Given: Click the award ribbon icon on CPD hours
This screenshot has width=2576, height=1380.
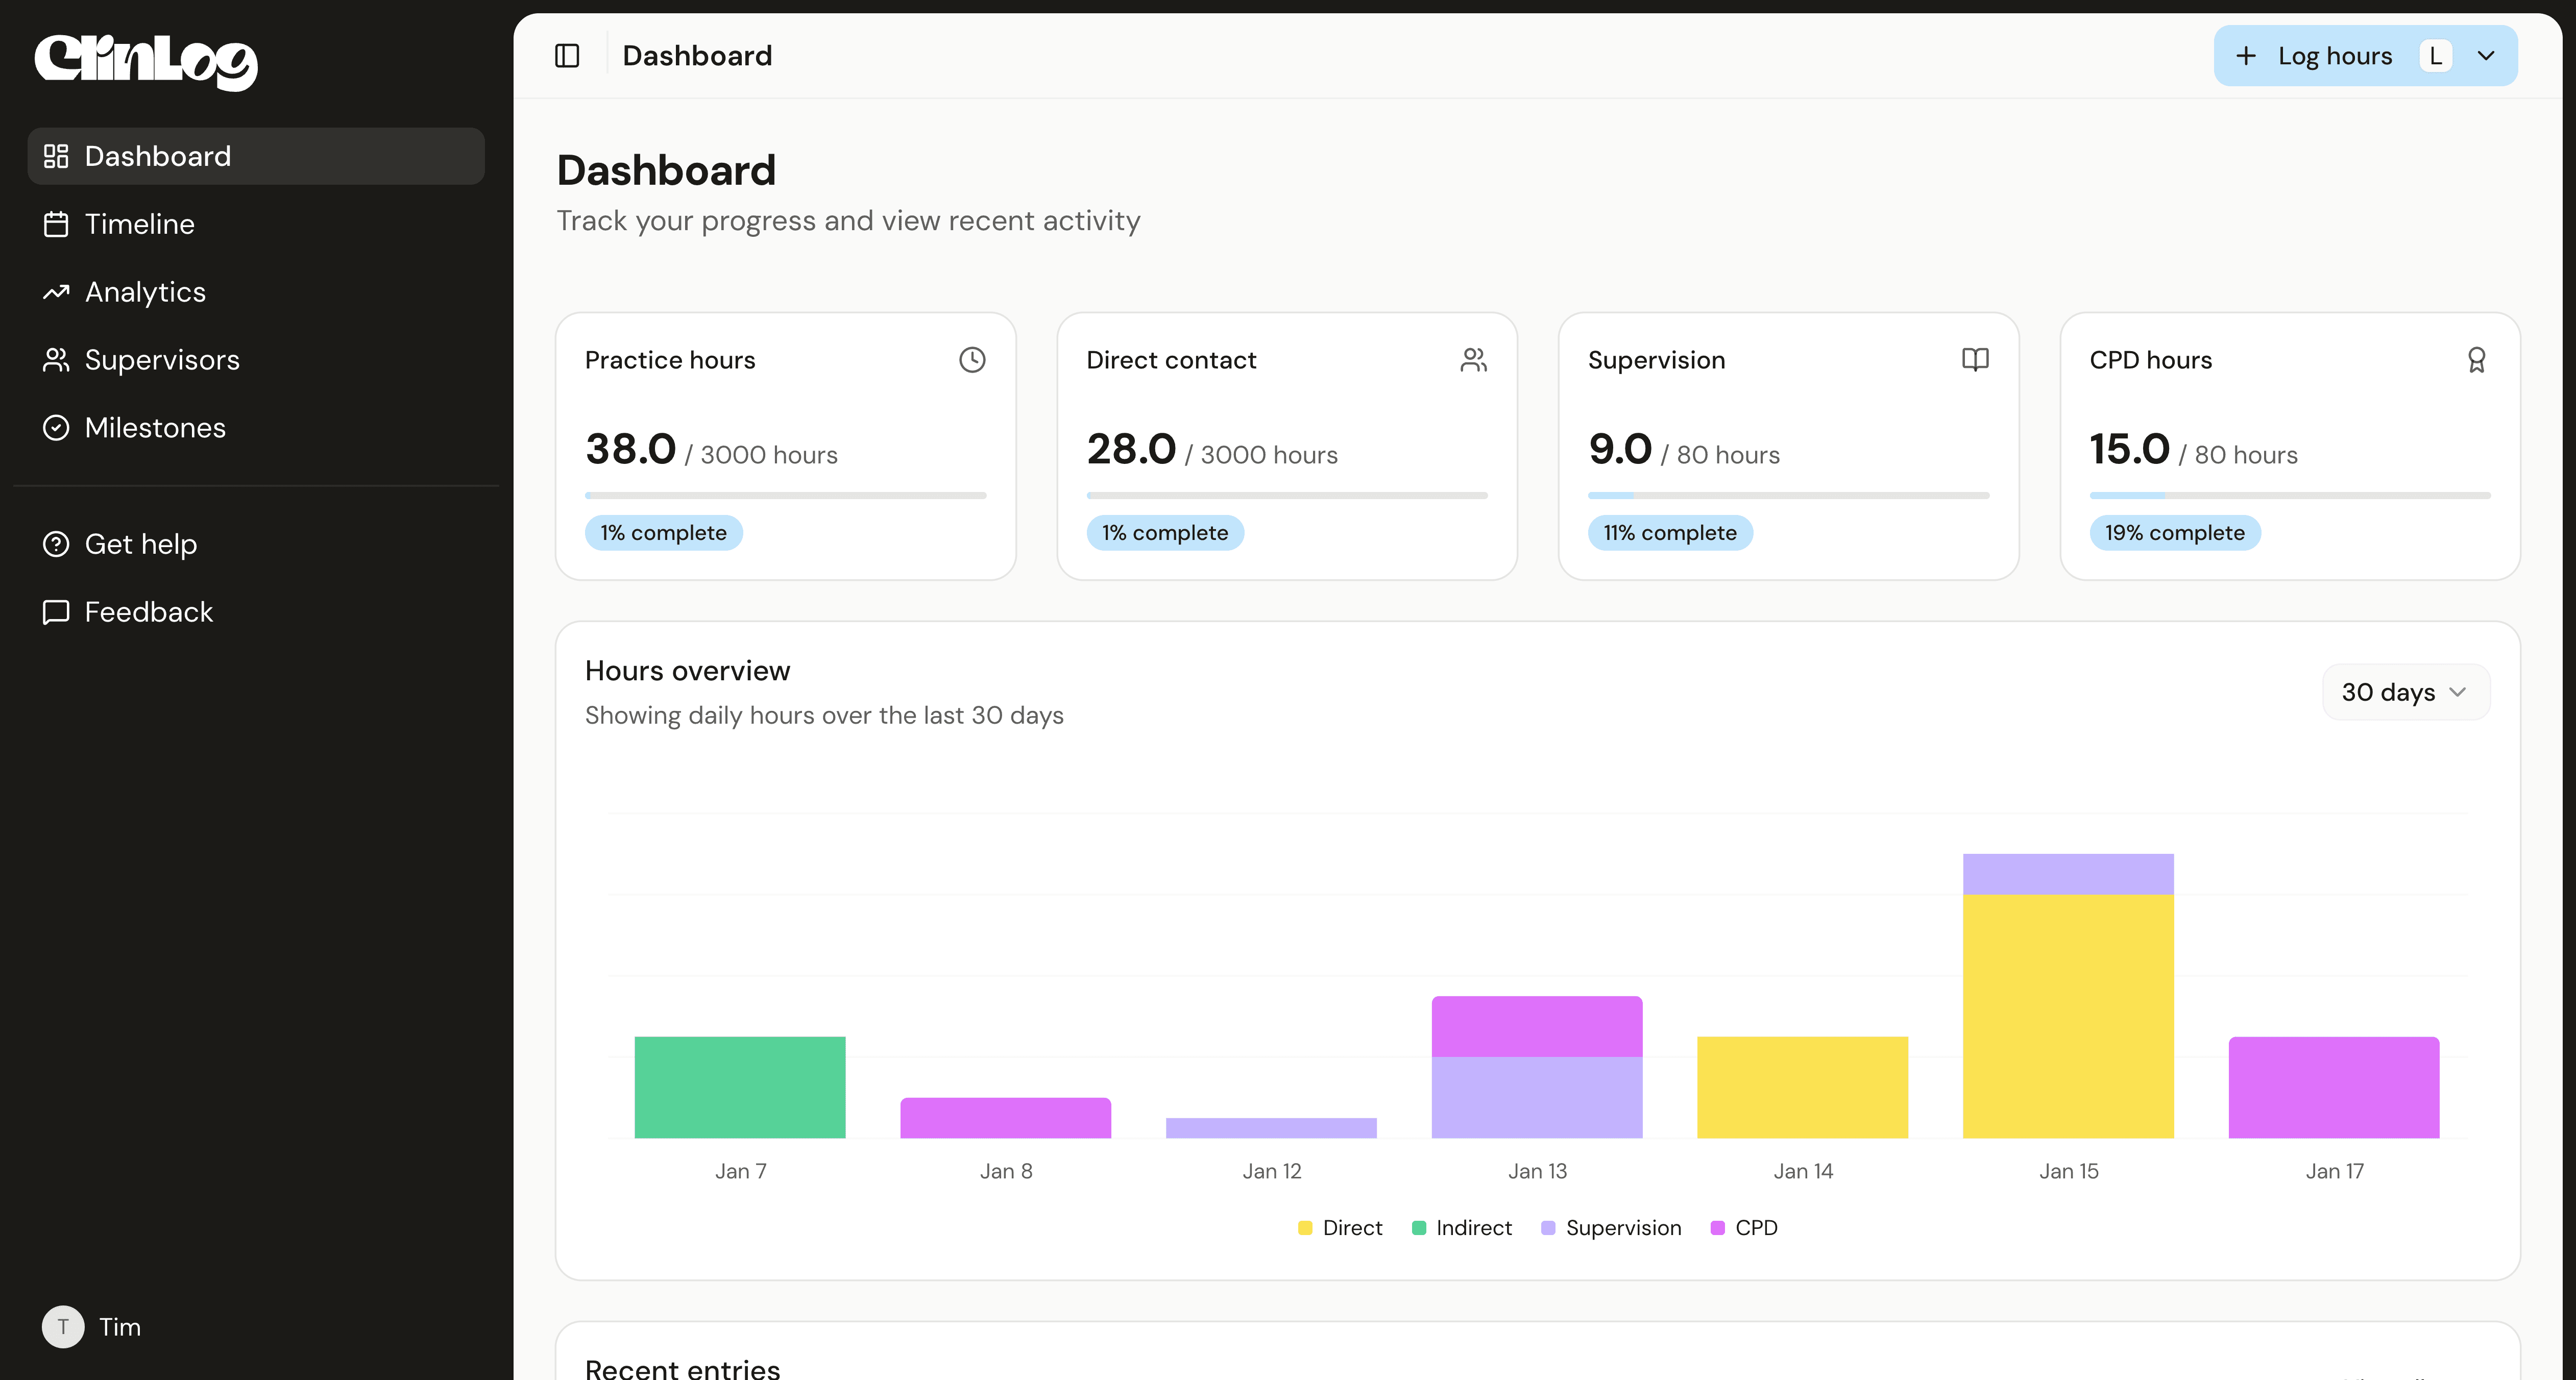Looking at the screenshot, I should [x=2476, y=360].
